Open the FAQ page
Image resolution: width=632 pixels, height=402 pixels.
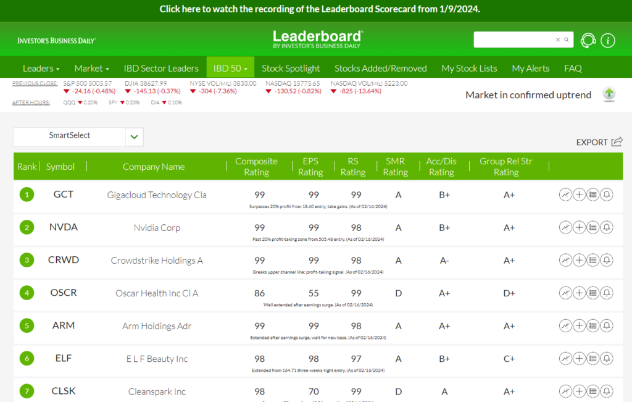[573, 68]
